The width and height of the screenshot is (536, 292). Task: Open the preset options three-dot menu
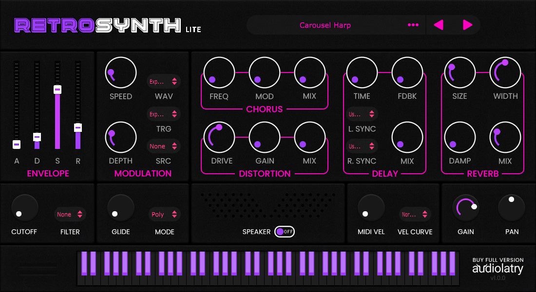pyautogui.click(x=413, y=25)
